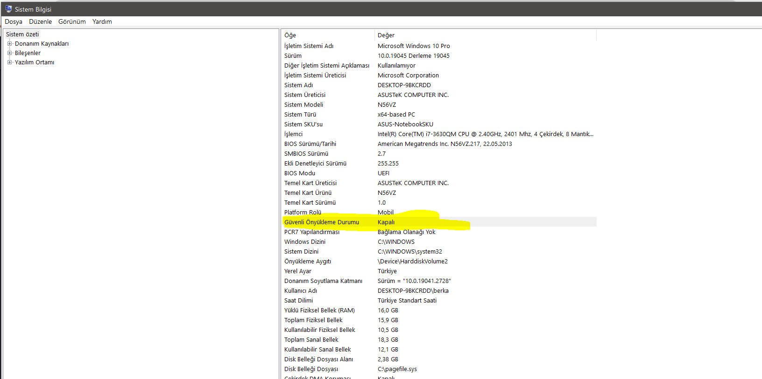
Task: Click the Sistem Bilgisi title bar icon
Action: pyautogui.click(x=8, y=9)
